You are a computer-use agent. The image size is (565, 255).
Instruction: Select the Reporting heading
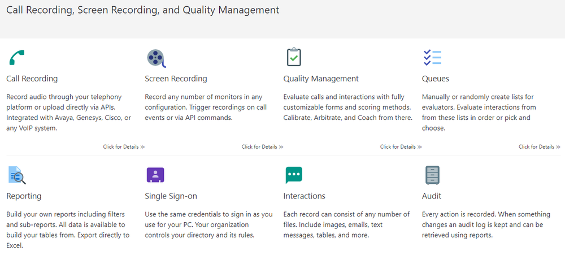(x=24, y=196)
